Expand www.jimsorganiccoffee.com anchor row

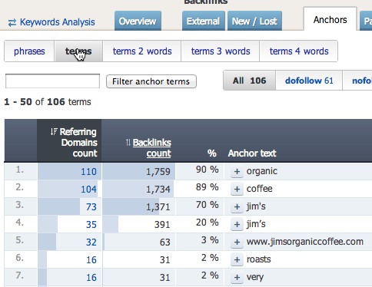(x=237, y=242)
